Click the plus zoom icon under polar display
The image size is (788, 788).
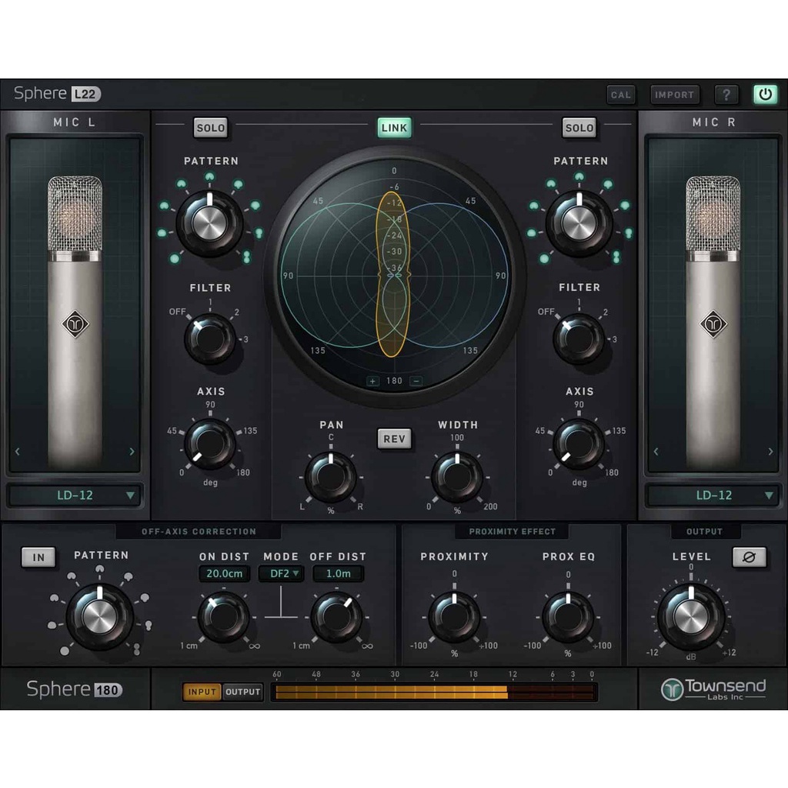click(372, 380)
